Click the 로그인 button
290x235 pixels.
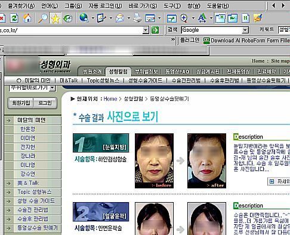coord(45,103)
